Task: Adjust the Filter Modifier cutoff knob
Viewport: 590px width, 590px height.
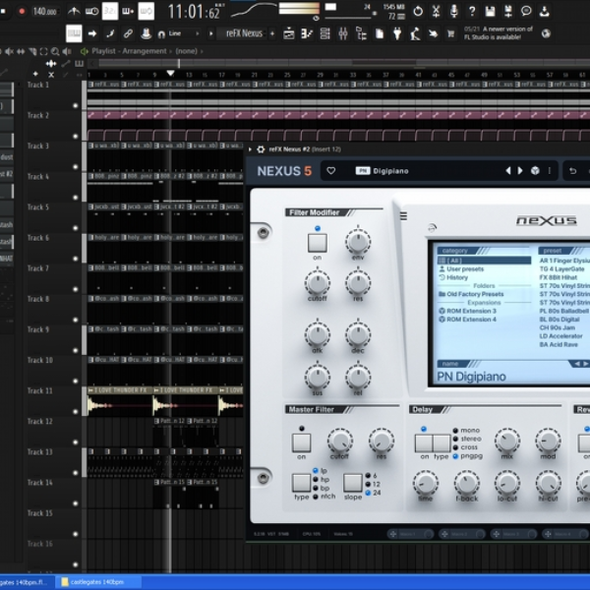Action: pyautogui.click(x=318, y=283)
